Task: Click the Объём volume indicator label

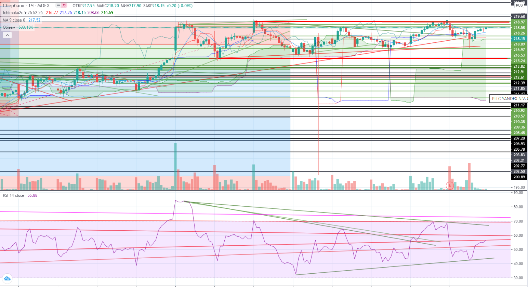Action: [9, 27]
